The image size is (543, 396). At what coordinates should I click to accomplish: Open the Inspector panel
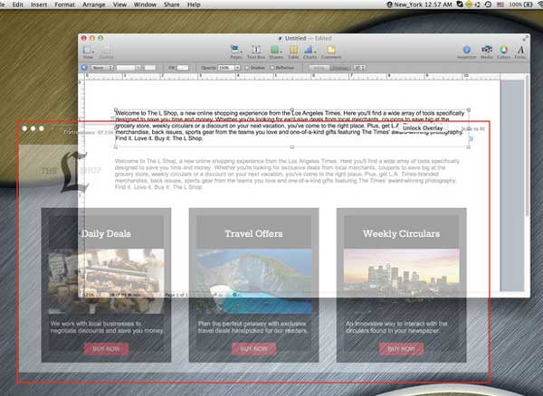pyautogui.click(x=467, y=52)
